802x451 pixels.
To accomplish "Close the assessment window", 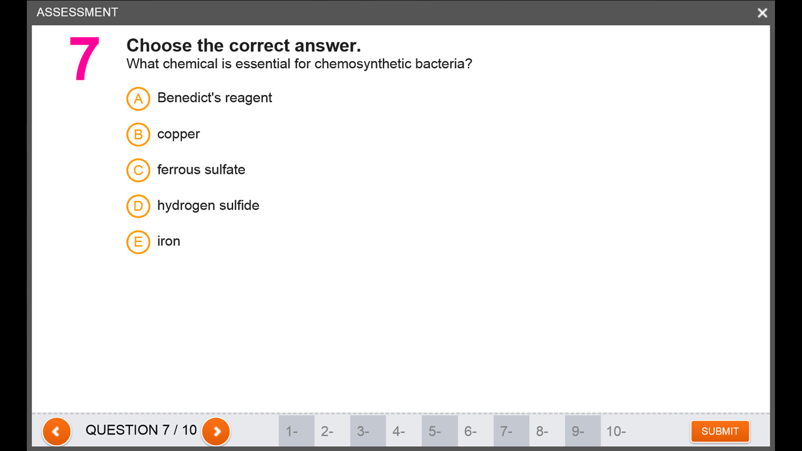I will click(x=762, y=13).
